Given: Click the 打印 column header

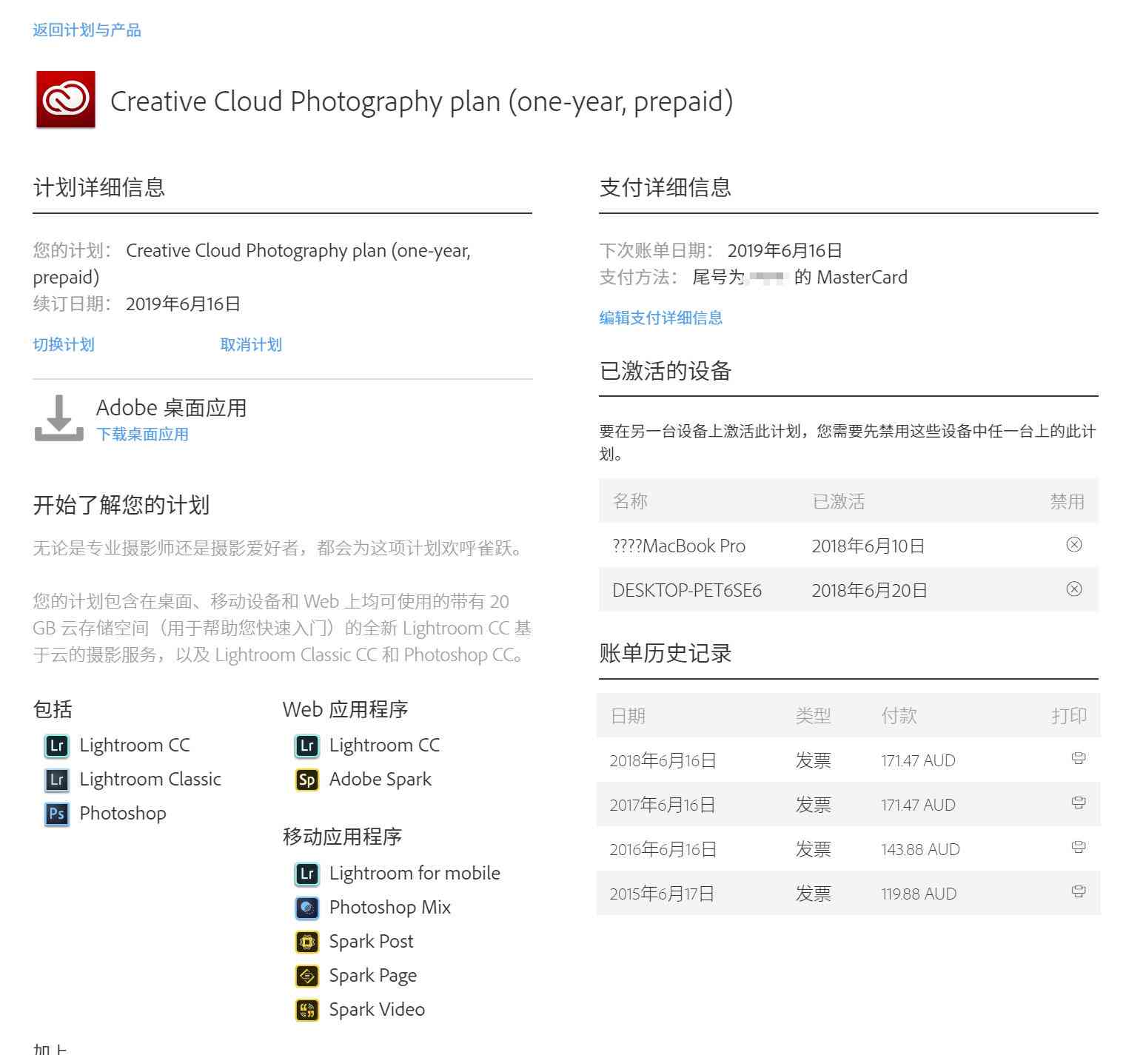Looking at the screenshot, I should [1069, 716].
